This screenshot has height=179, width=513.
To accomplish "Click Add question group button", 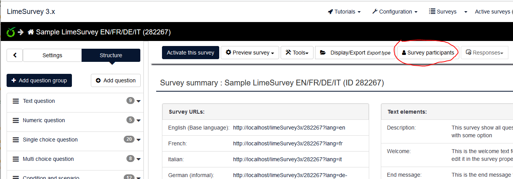I will (39, 80).
